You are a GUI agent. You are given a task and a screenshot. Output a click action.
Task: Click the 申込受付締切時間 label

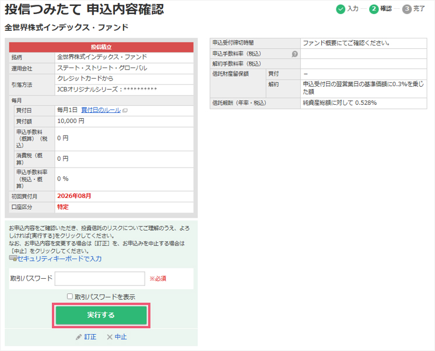point(233,42)
